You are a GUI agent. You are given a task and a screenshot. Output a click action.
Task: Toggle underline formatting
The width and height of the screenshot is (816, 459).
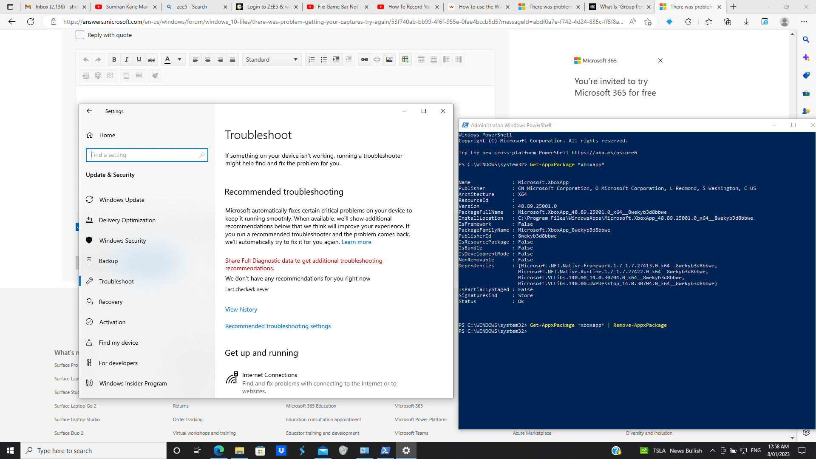point(139,59)
